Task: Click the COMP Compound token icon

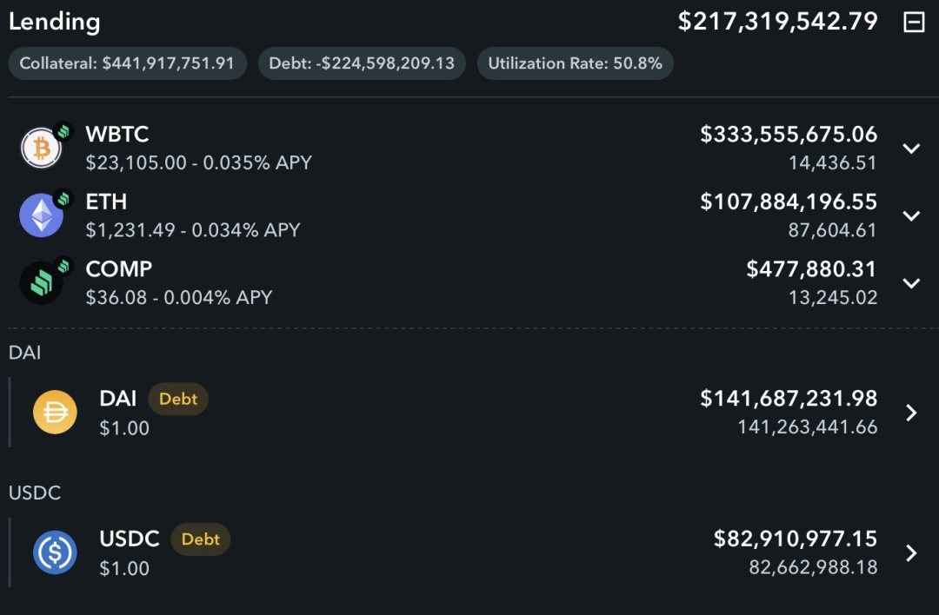Action: point(41,283)
